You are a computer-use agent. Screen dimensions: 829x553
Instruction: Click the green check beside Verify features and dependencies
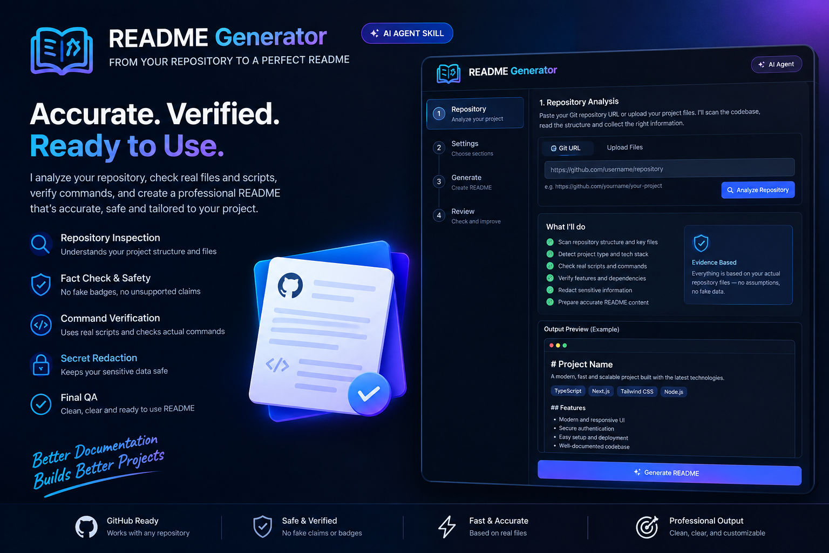pos(550,278)
